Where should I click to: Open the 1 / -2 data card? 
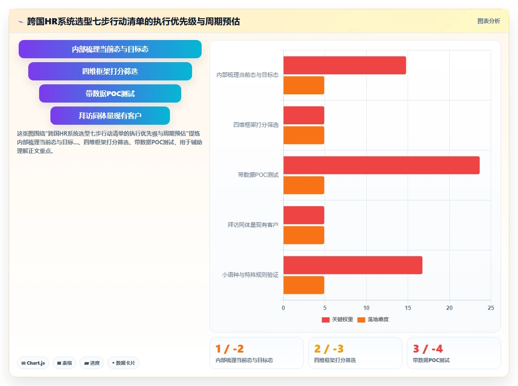[257, 353]
